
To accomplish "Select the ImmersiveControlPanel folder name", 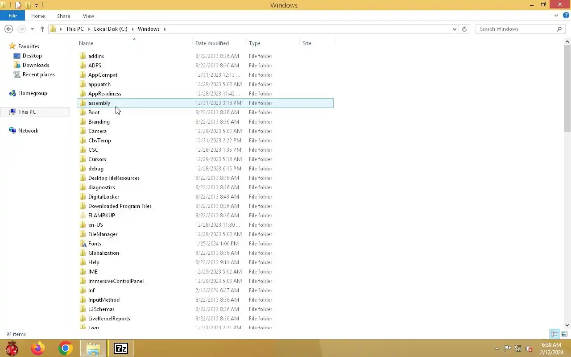I will coord(116,281).
